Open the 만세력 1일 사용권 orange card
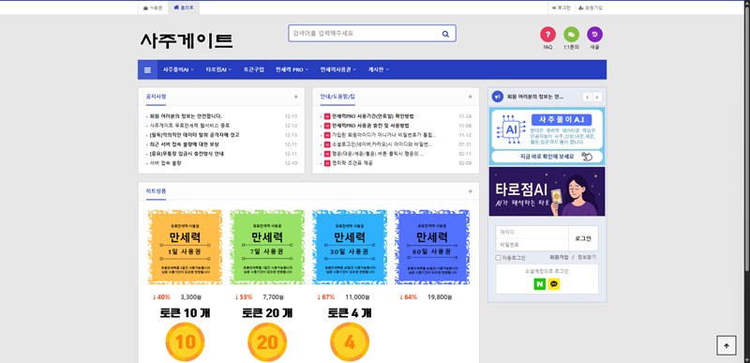This screenshot has width=750, height=363. click(185, 248)
